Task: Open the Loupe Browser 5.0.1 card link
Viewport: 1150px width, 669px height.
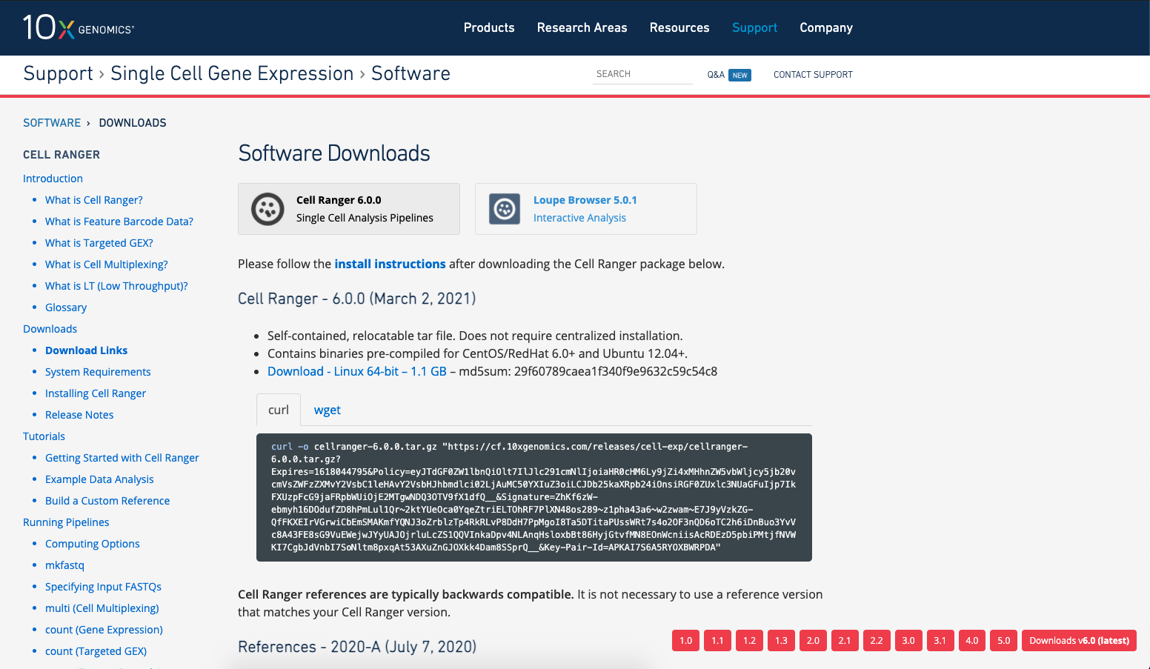Action: point(585,200)
